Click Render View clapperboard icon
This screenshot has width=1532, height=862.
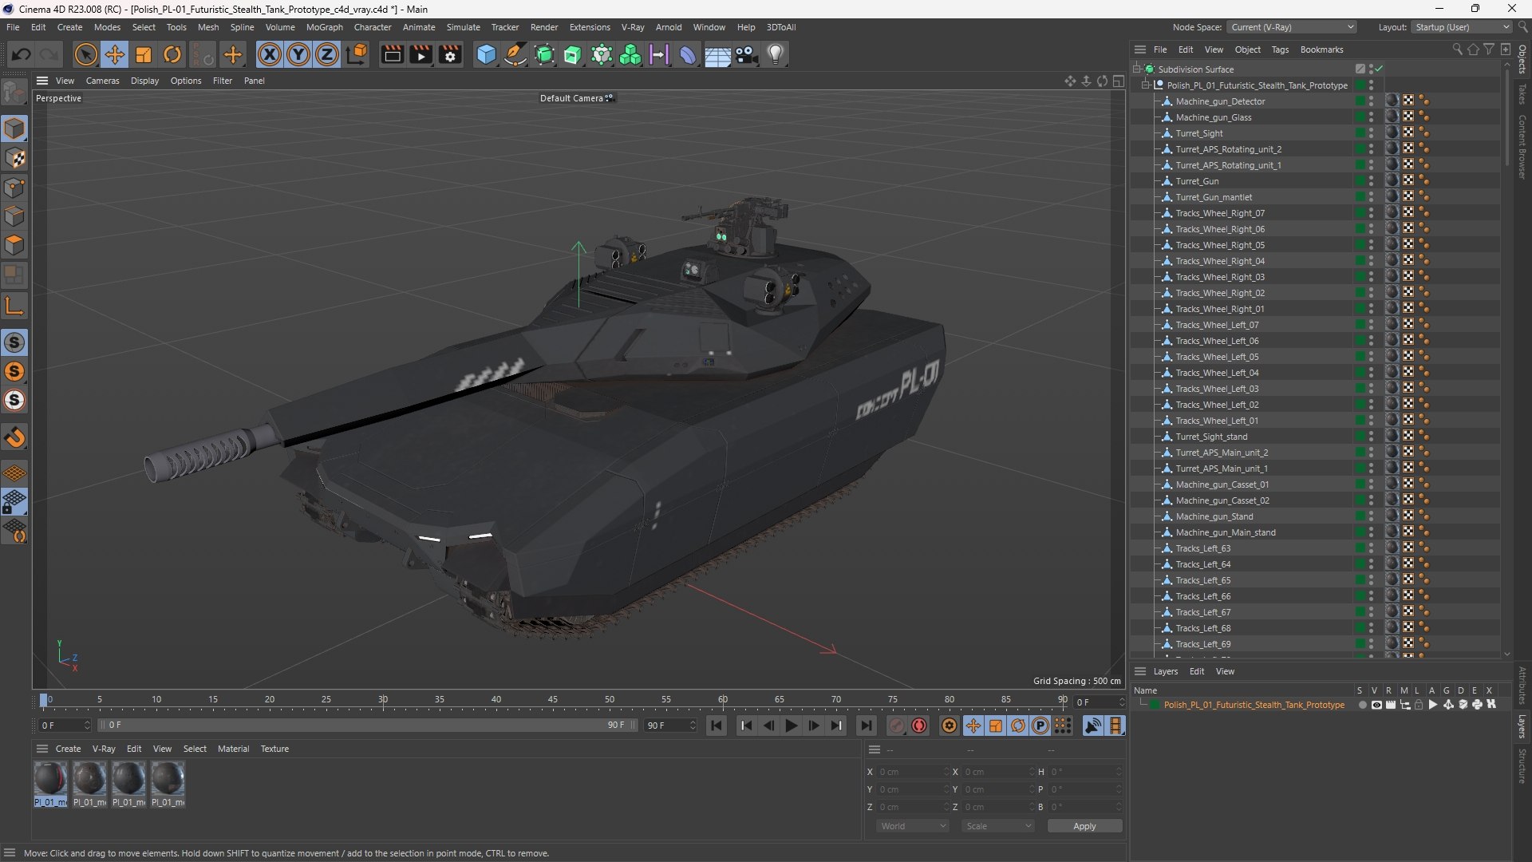tap(392, 54)
